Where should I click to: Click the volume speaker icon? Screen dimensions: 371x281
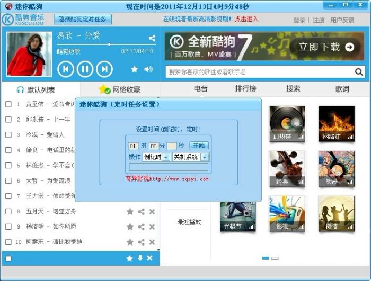[x=148, y=69]
